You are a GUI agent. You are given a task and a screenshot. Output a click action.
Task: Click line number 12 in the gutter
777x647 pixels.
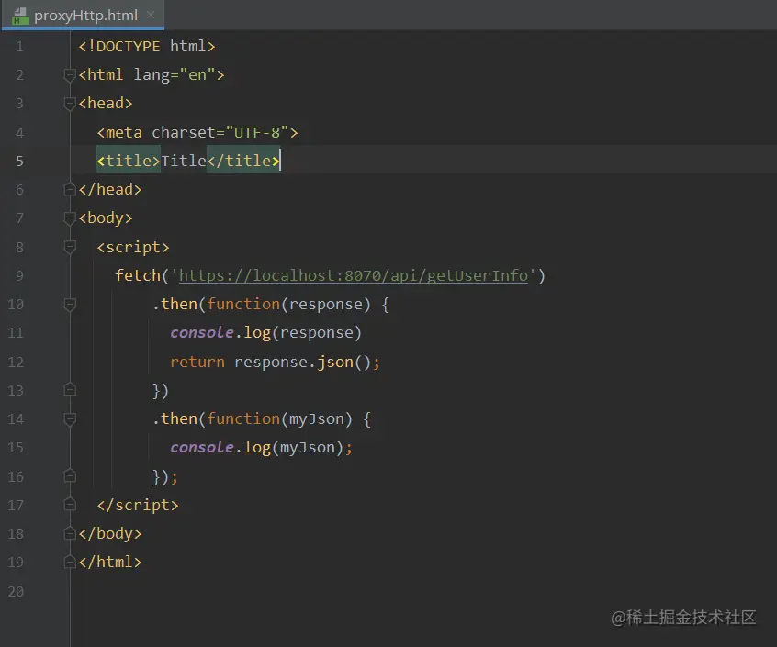tap(16, 362)
